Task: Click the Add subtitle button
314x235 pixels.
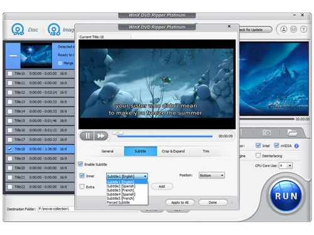Action: [x=162, y=186]
